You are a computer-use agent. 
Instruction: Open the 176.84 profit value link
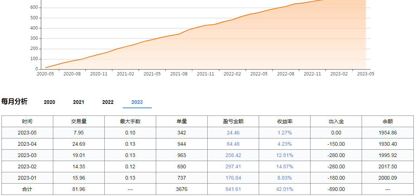tap(233, 178)
